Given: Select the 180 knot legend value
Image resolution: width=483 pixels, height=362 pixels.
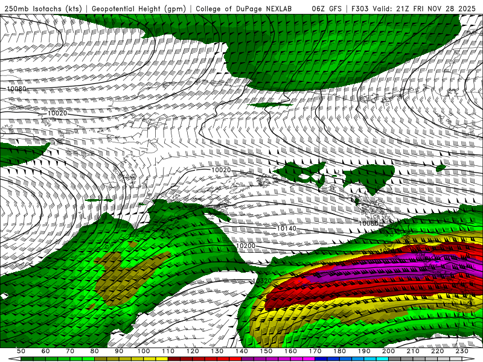Looking at the screenshot, I should pyautogui.click(x=339, y=351).
